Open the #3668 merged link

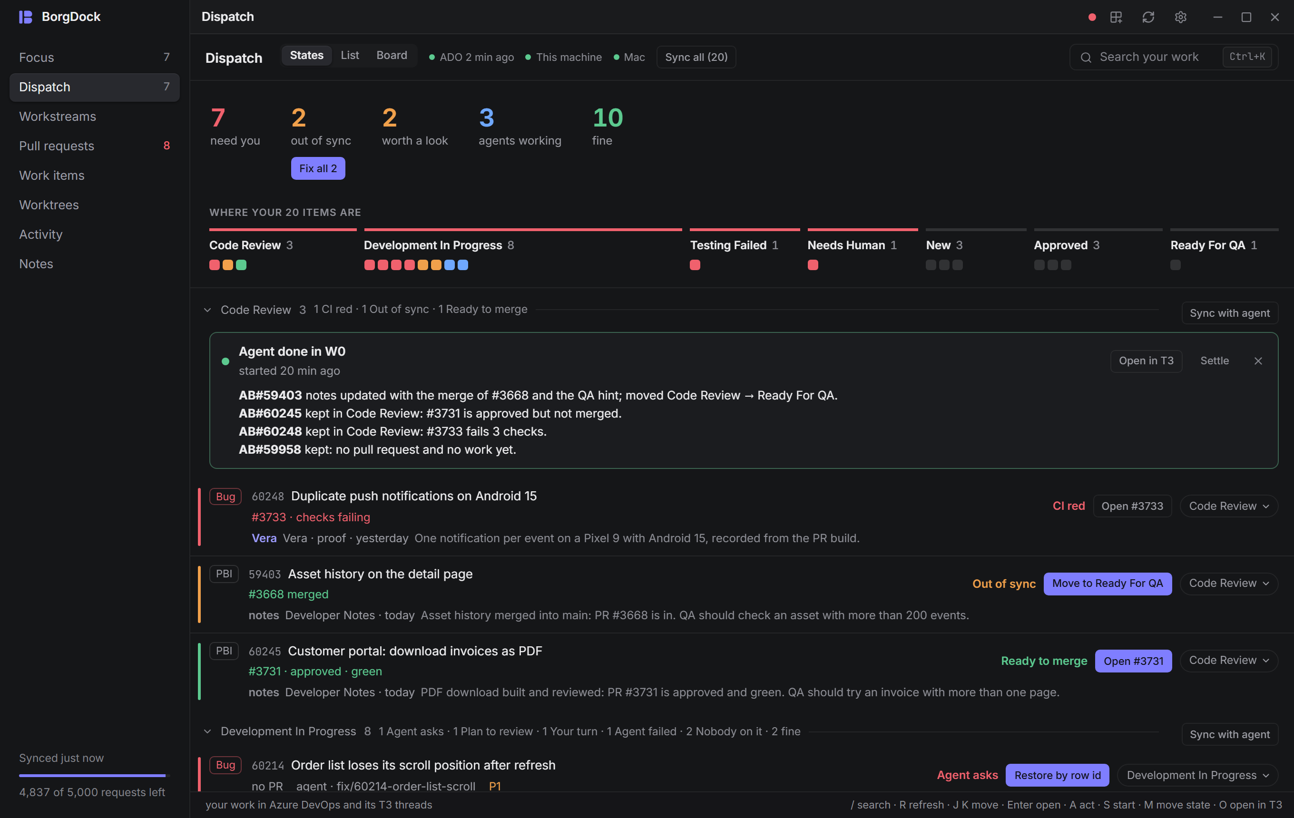(x=288, y=594)
